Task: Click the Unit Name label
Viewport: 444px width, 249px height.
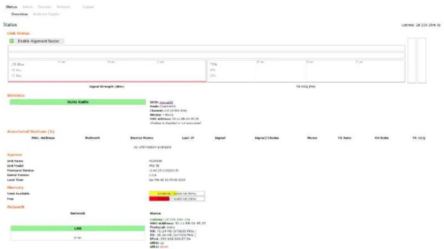Action: click(x=15, y=161)
